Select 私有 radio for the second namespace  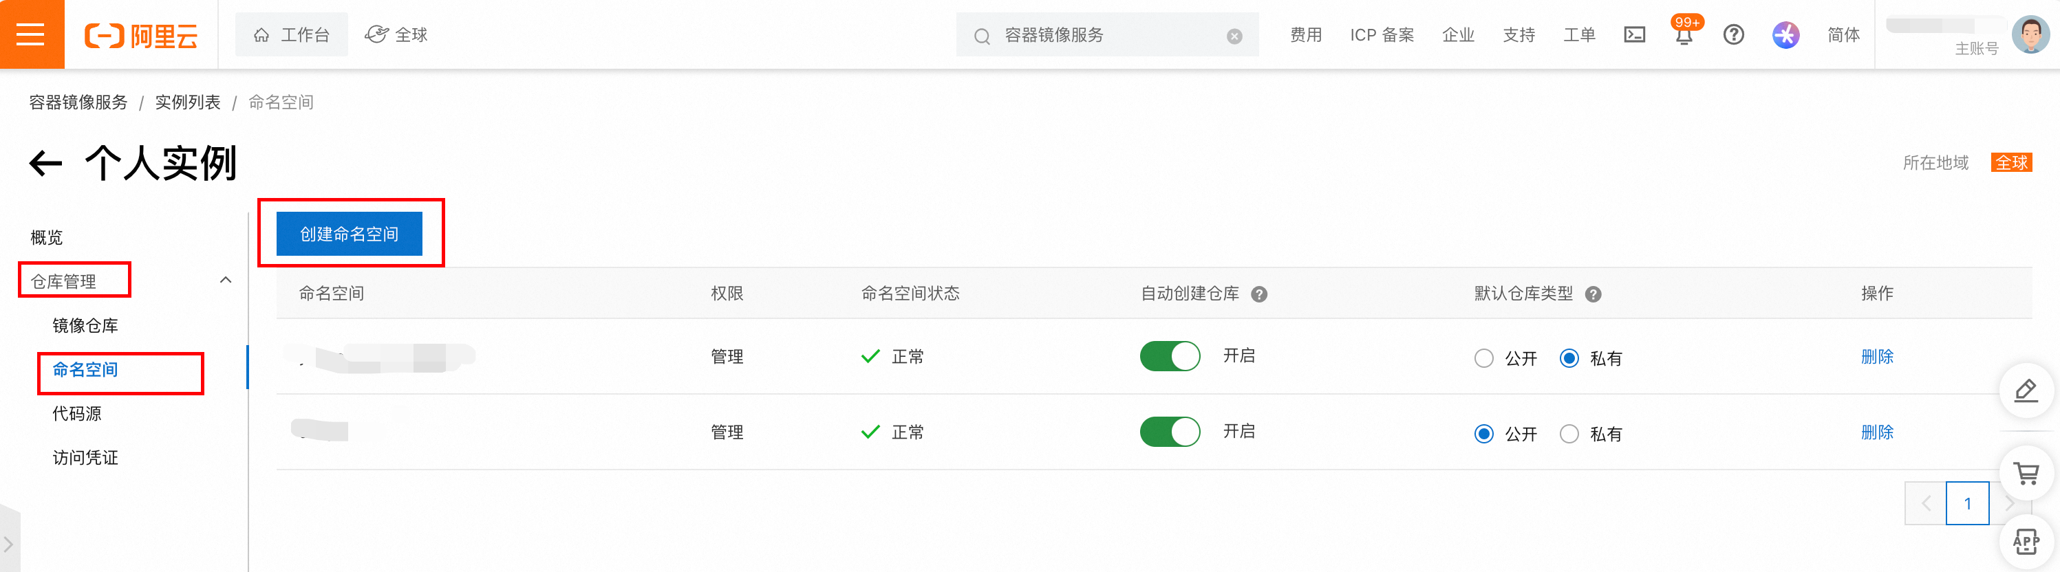click(1569, 434)
